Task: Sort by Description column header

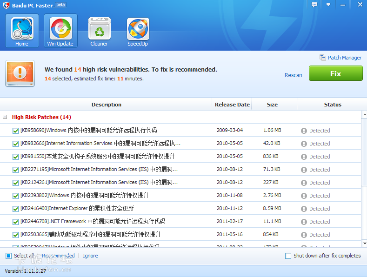Action: click(x=106, y=105)
